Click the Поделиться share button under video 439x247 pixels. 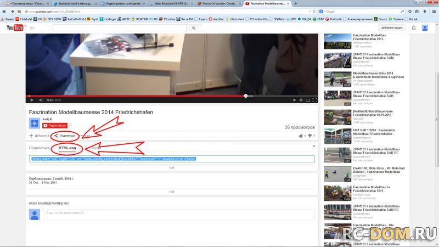click(x=65, y=136)
